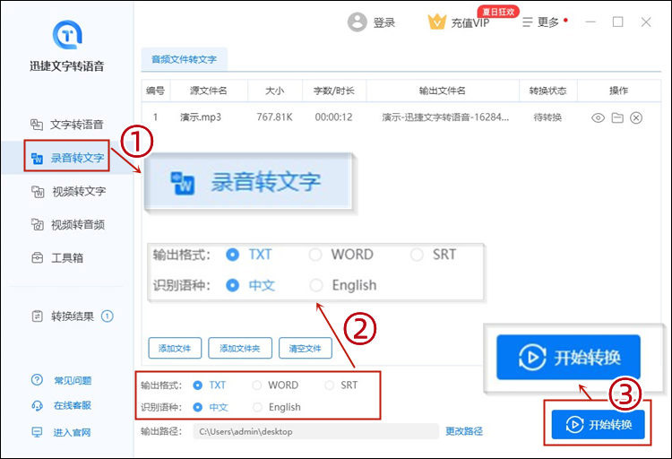672x459 pixels.
Task: Click the blue app logo above 迅捷文字转语音
Action: (x=67, y=35)
